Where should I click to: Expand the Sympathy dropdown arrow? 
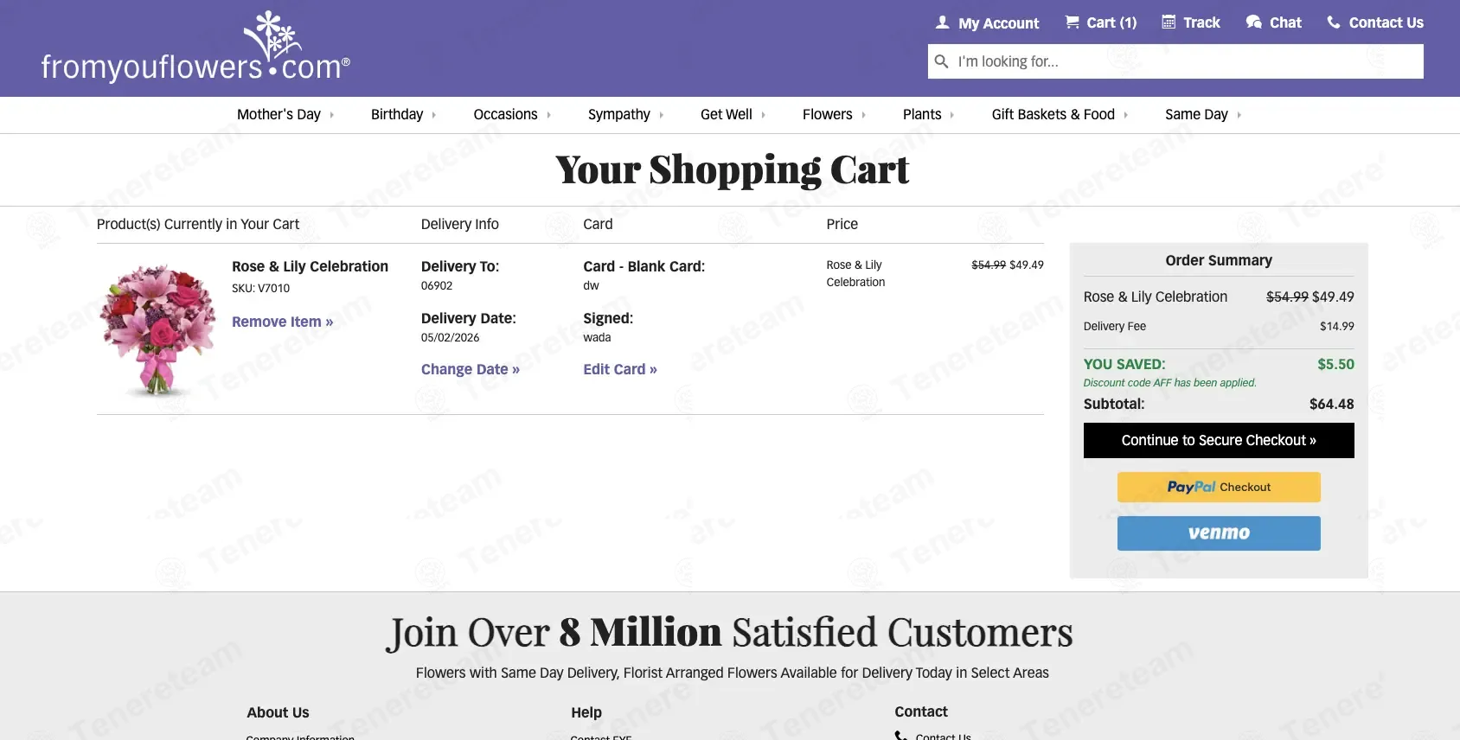click(x=662, y=115)
